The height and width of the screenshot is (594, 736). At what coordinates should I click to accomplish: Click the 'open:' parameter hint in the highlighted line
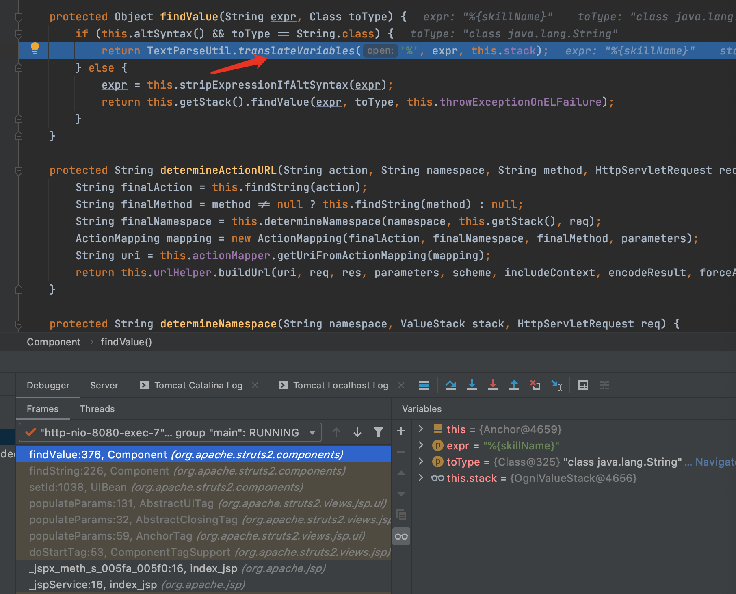(x=380, y=51)
